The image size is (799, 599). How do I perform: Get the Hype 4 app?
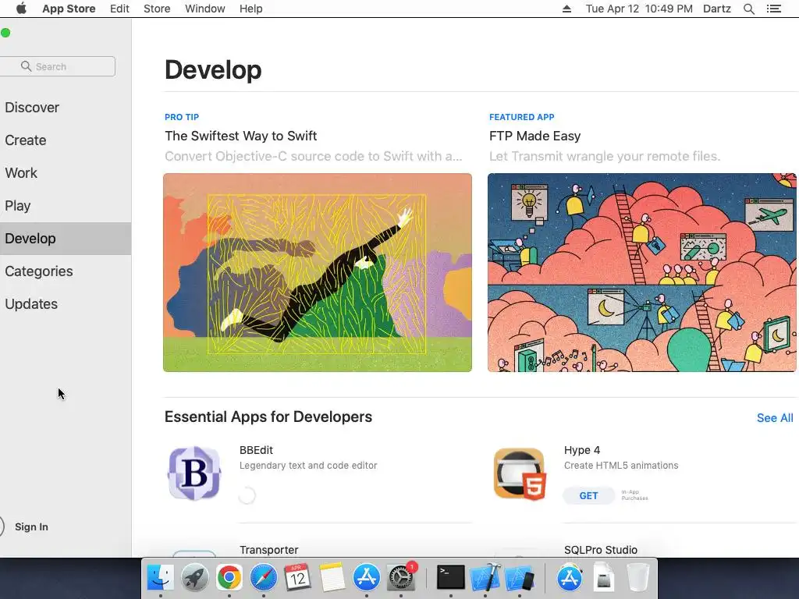[x=588, y=495]
